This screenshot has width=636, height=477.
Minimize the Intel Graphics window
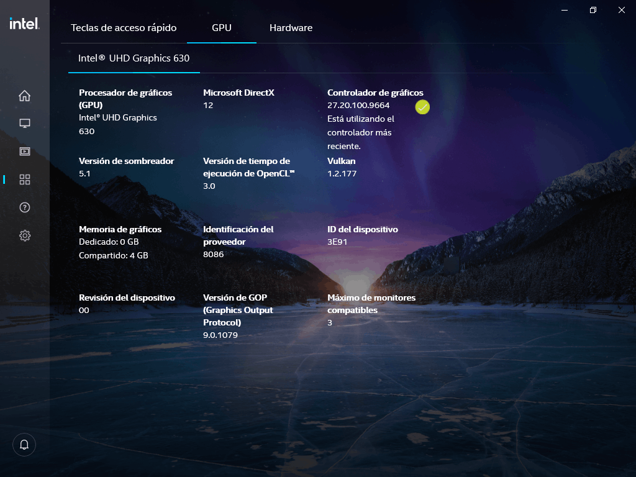pos(564,10)
